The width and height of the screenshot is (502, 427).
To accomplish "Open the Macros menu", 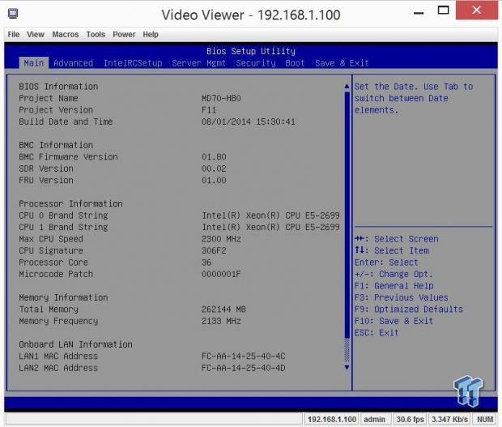I will click(66, 34).
